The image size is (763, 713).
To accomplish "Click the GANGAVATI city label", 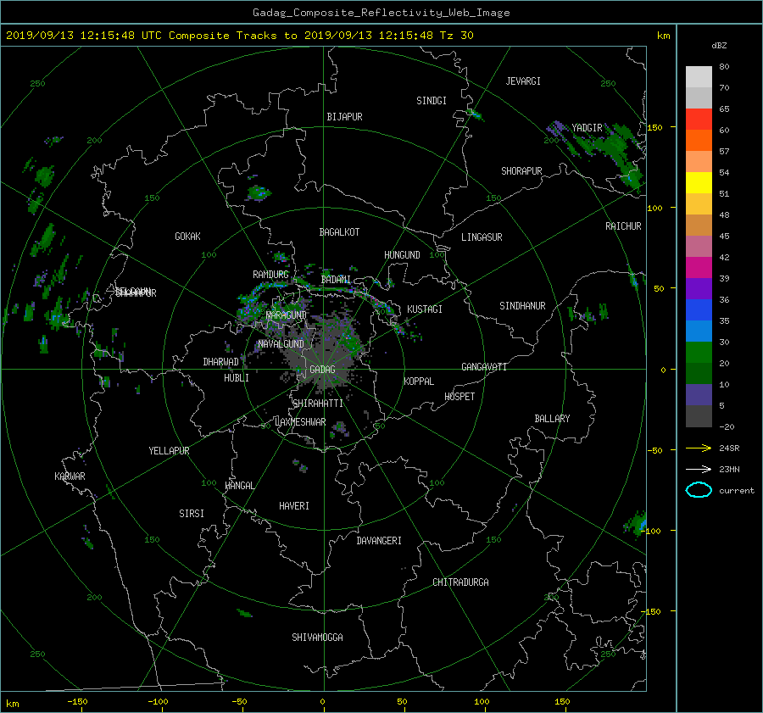I will point(484,367).
